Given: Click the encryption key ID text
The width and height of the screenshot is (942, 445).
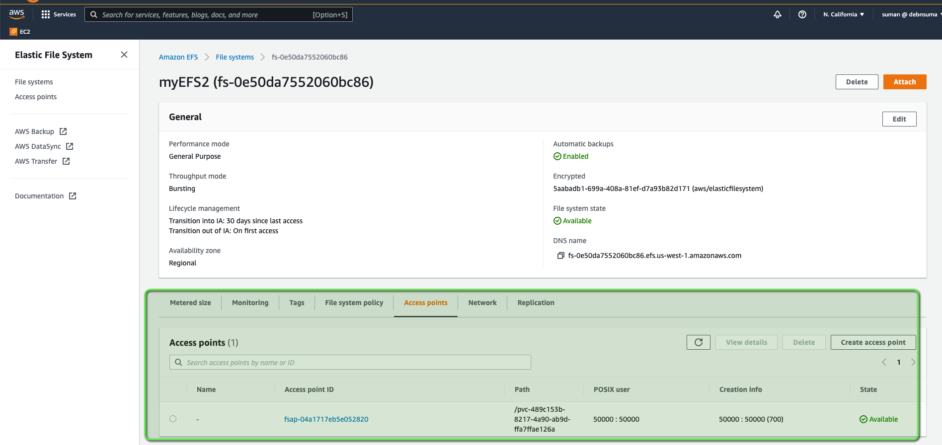Looking at the screenshot, I should [658, 189].
